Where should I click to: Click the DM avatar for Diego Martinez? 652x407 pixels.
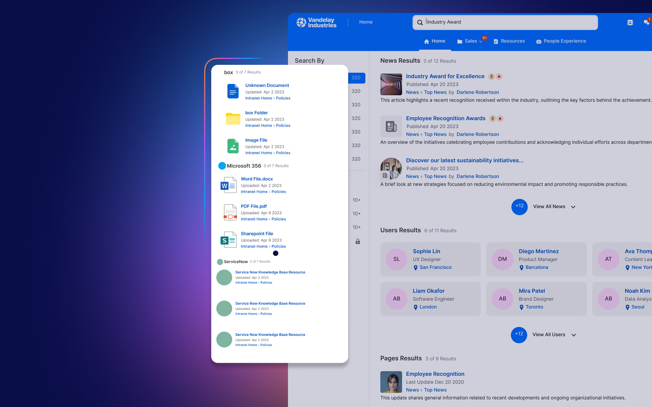pos(503,259)
